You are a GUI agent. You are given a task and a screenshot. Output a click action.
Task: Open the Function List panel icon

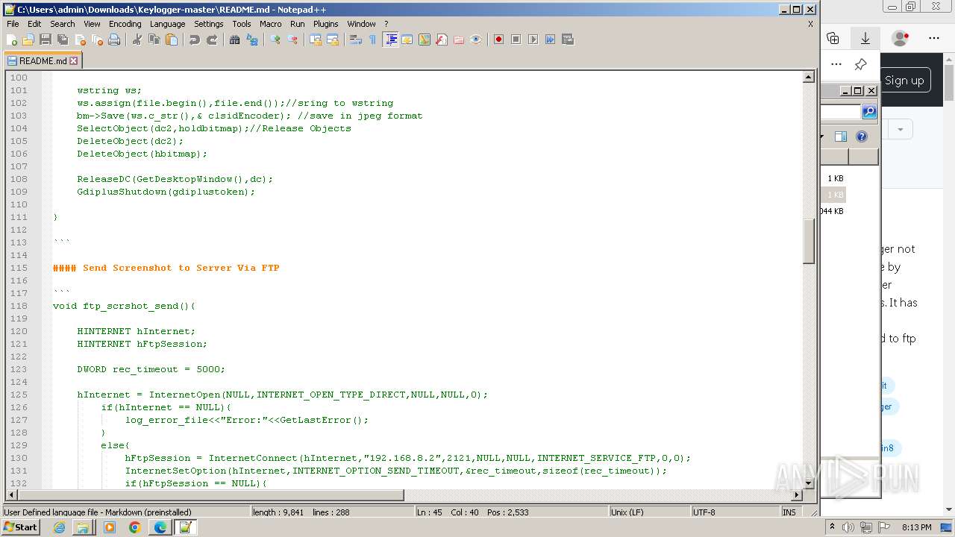[x=442, y=40]
